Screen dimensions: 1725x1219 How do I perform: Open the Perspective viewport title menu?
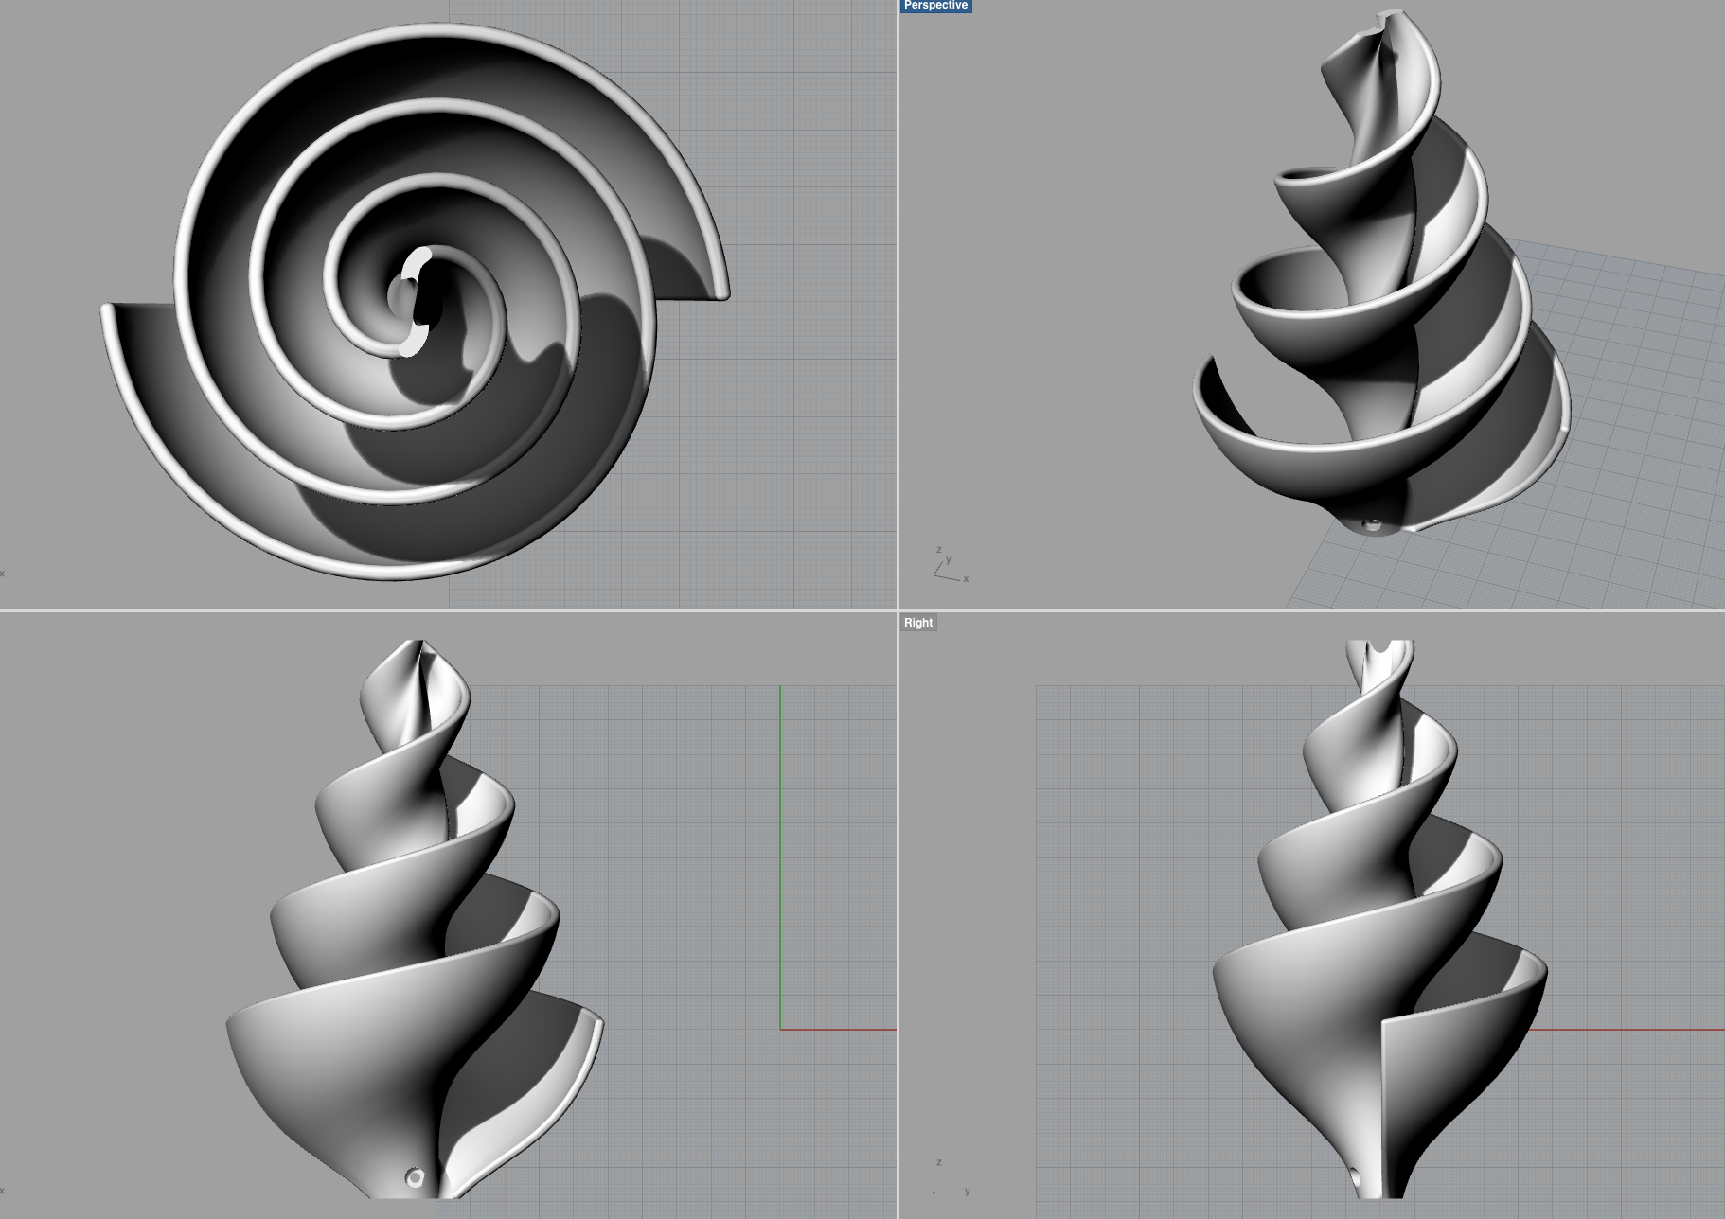click(x=935, y=6)
